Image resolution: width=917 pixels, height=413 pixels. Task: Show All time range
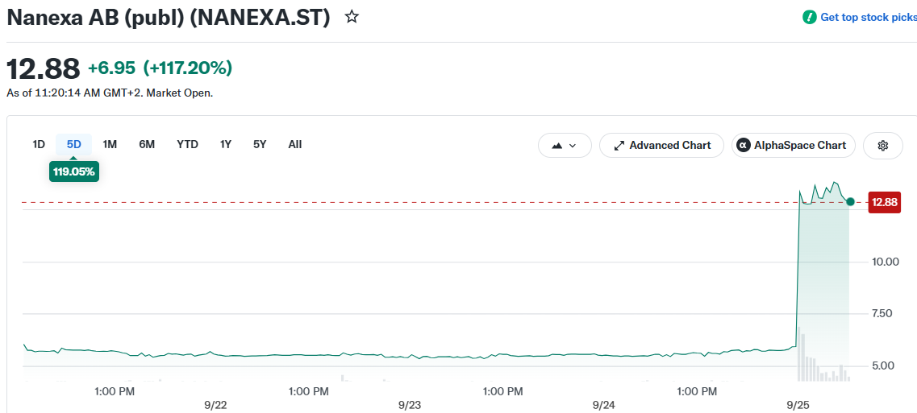(294, 144)
